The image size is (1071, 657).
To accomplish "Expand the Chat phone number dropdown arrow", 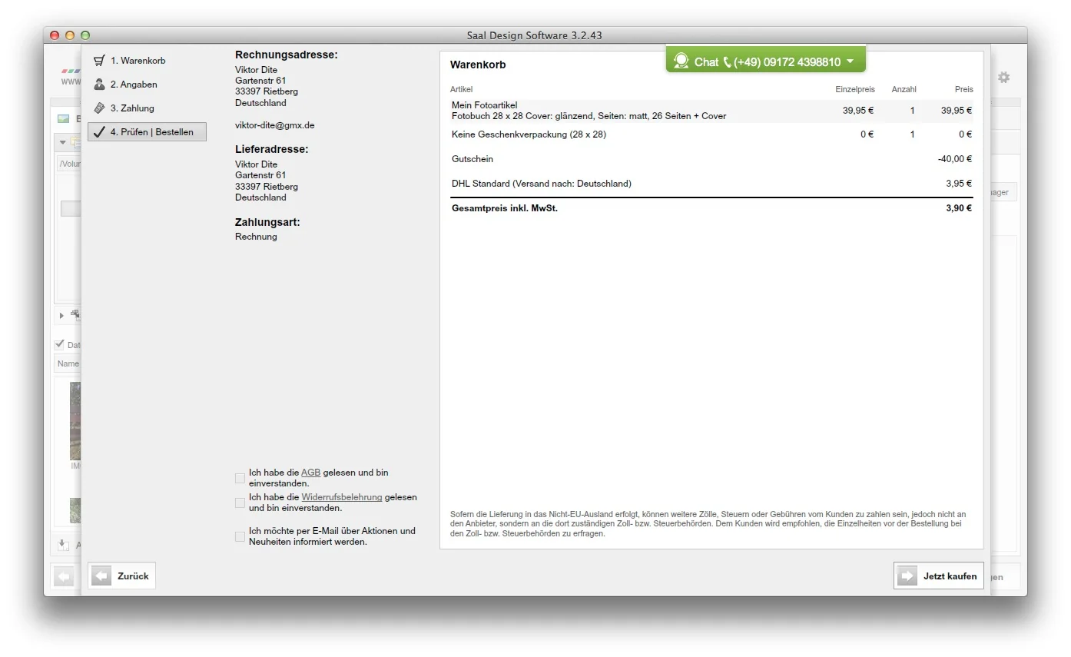I will [x=850, y=61].
